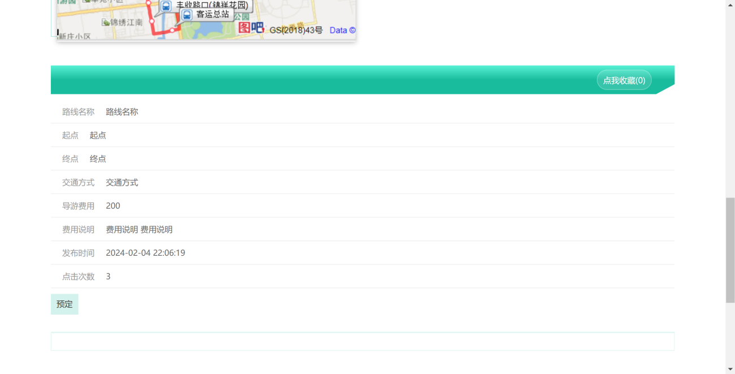This screenshot has width=735, height=374.
Task: Click the route name value 路线名称
Action: 122,112
